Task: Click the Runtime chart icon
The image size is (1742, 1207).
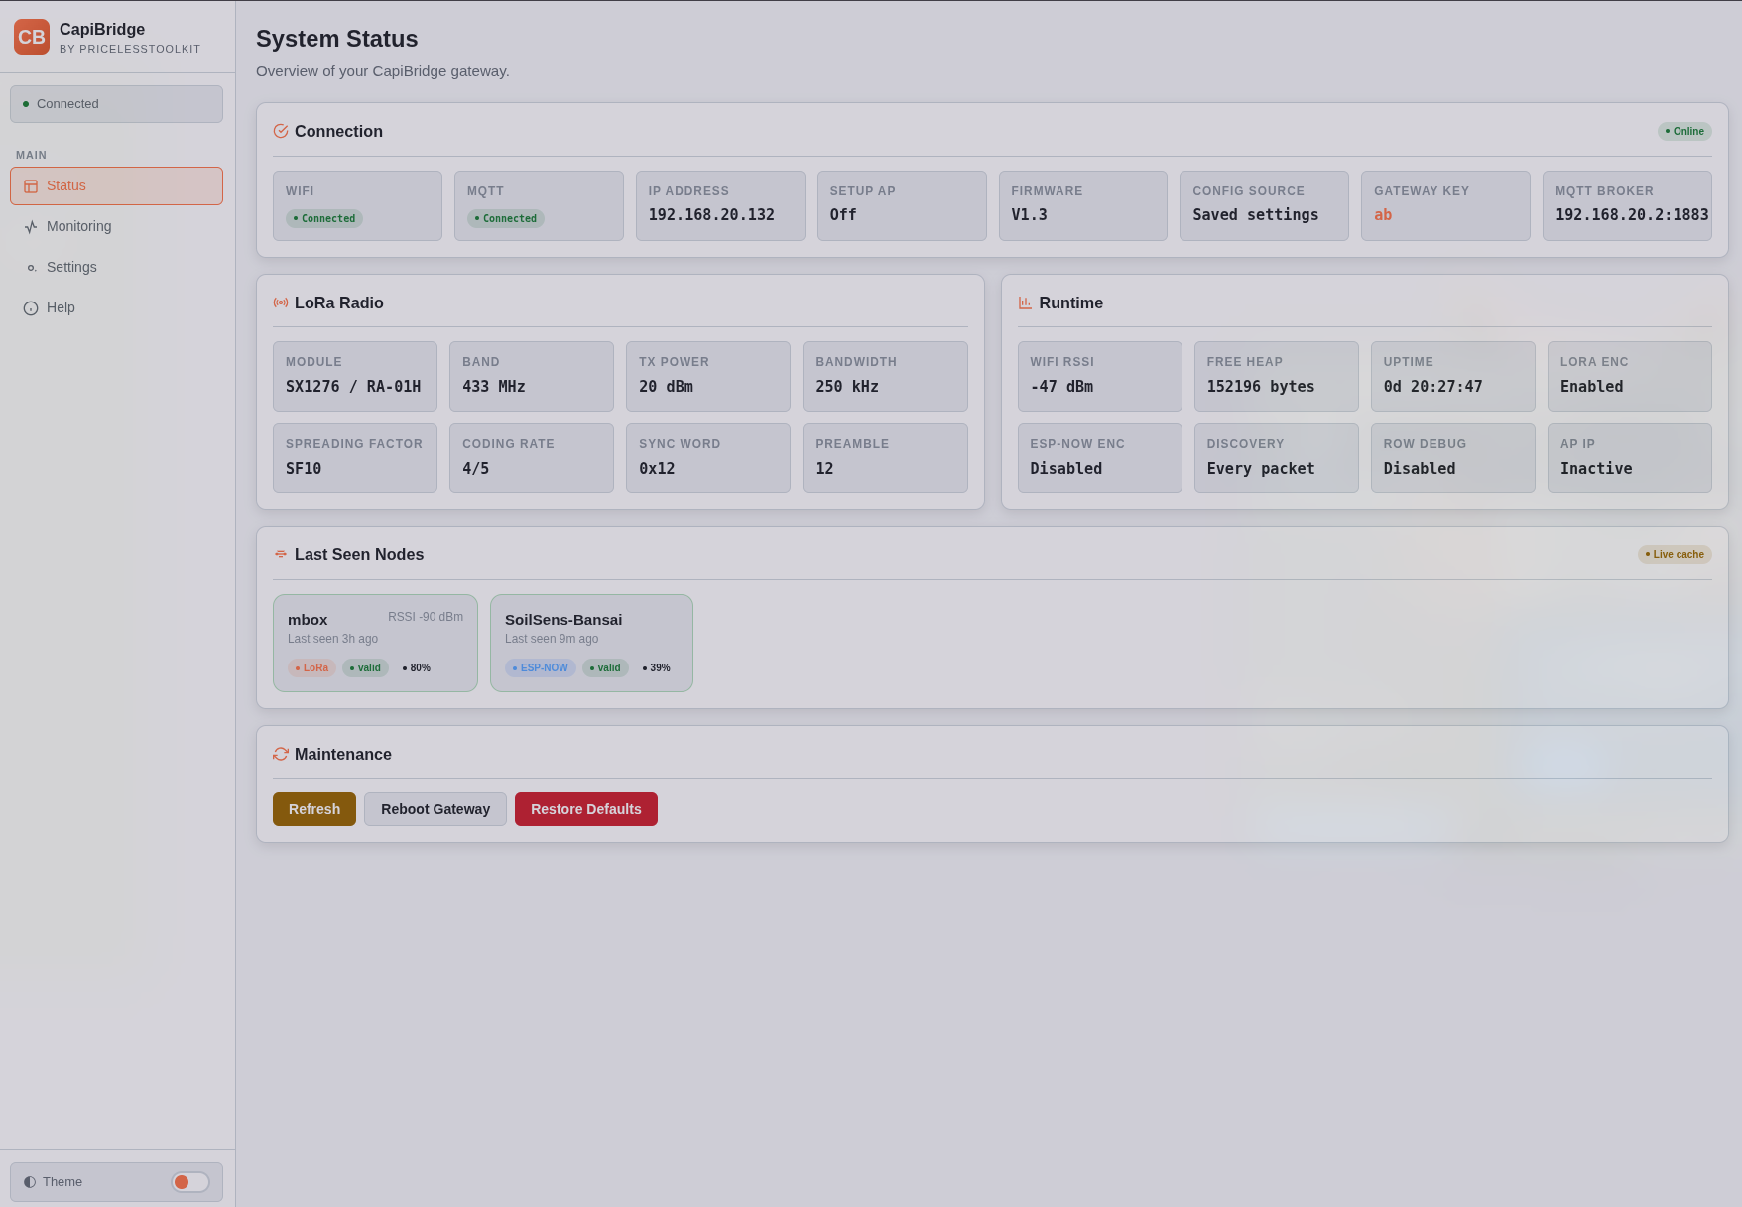Action: pyautogui.click(x=1025, y=302)
